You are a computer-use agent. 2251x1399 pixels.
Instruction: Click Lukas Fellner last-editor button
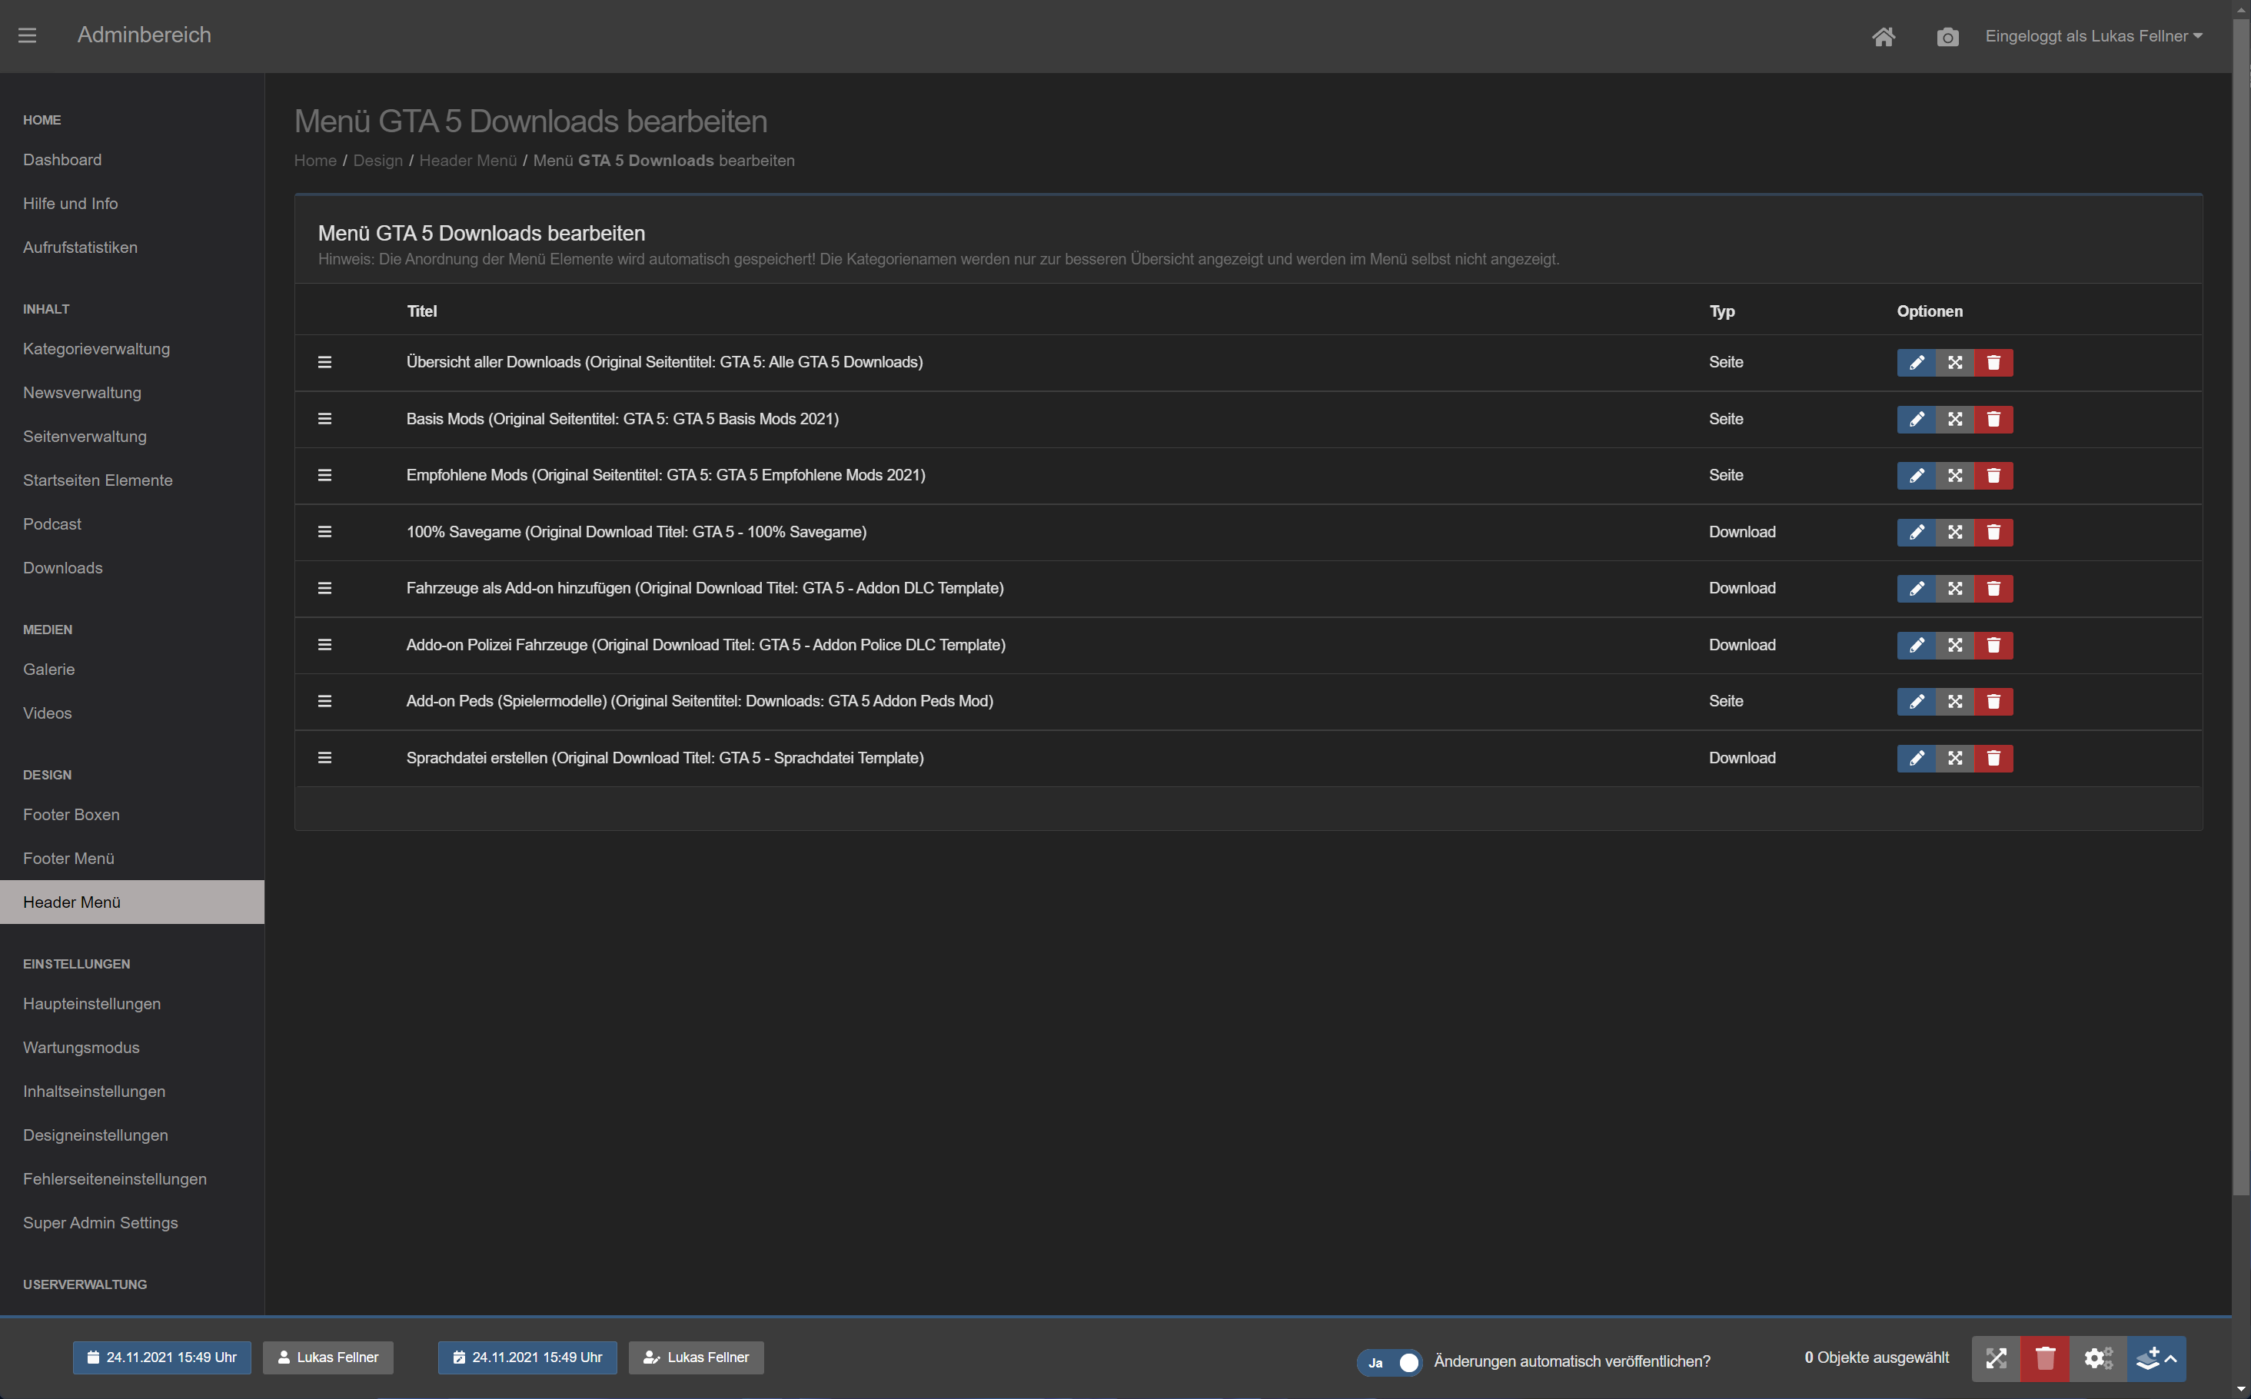click(x=696, y=1357)
